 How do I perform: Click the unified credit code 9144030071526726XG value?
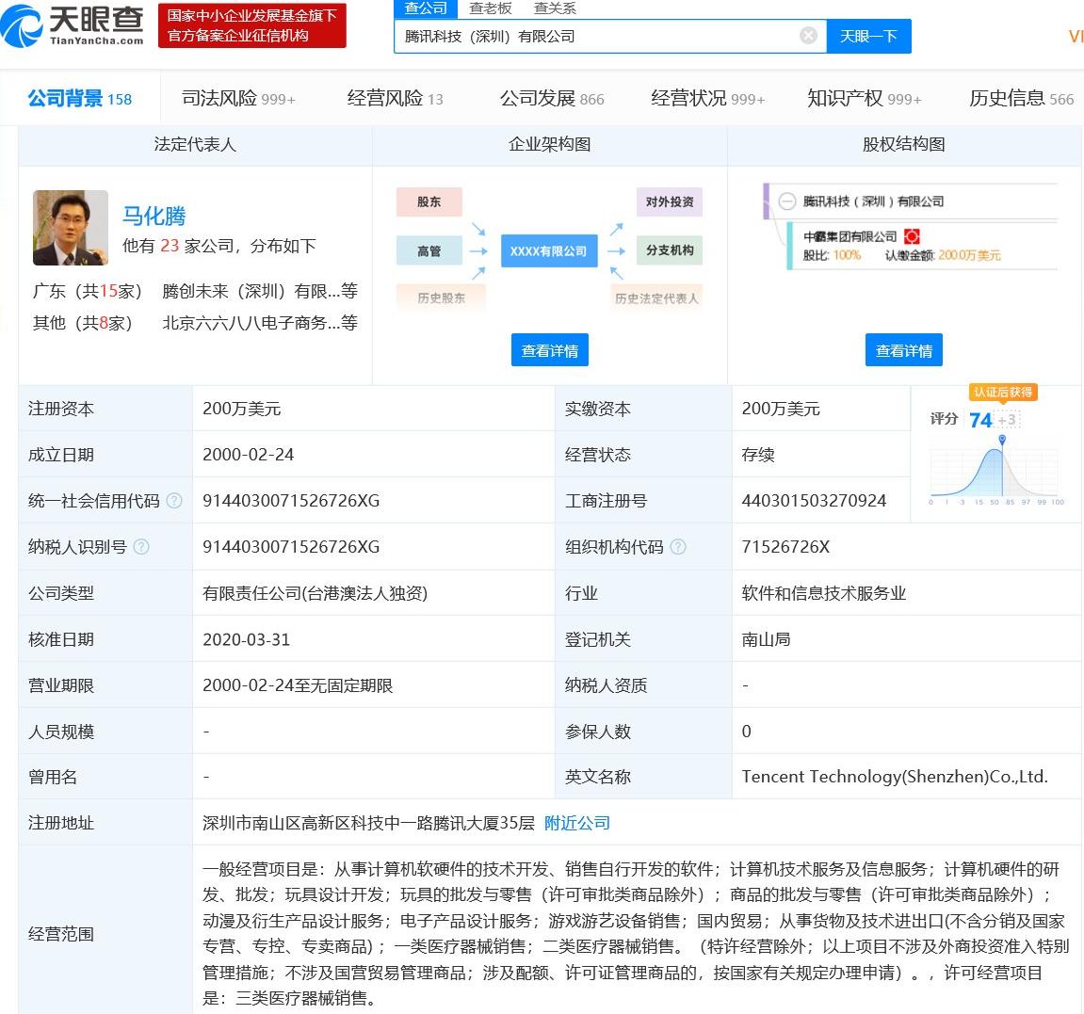pyautogui.click(x=291, y=501)
